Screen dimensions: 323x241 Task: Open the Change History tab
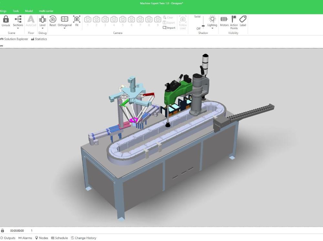tap(84, 238)
